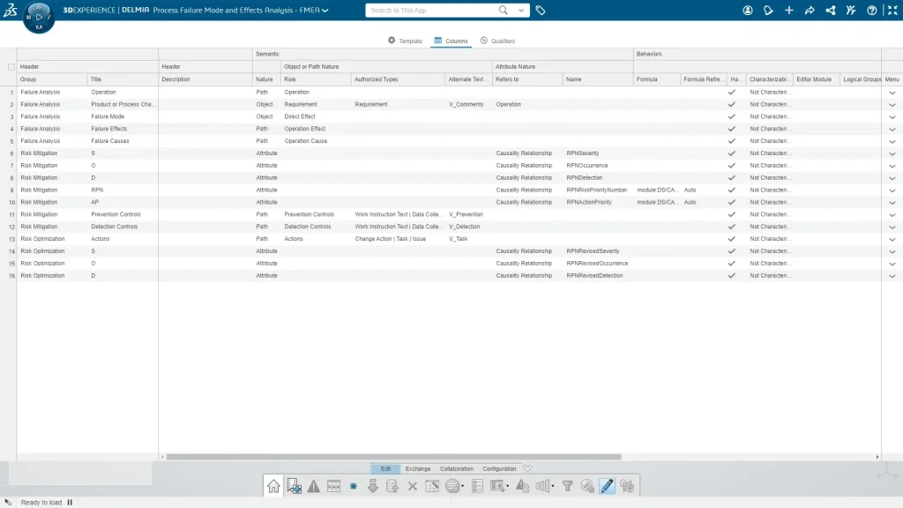Click the filter funnel icon in the toolbar
The width and height of the screenshot is (903, 508).
click(x=567, y=486)
